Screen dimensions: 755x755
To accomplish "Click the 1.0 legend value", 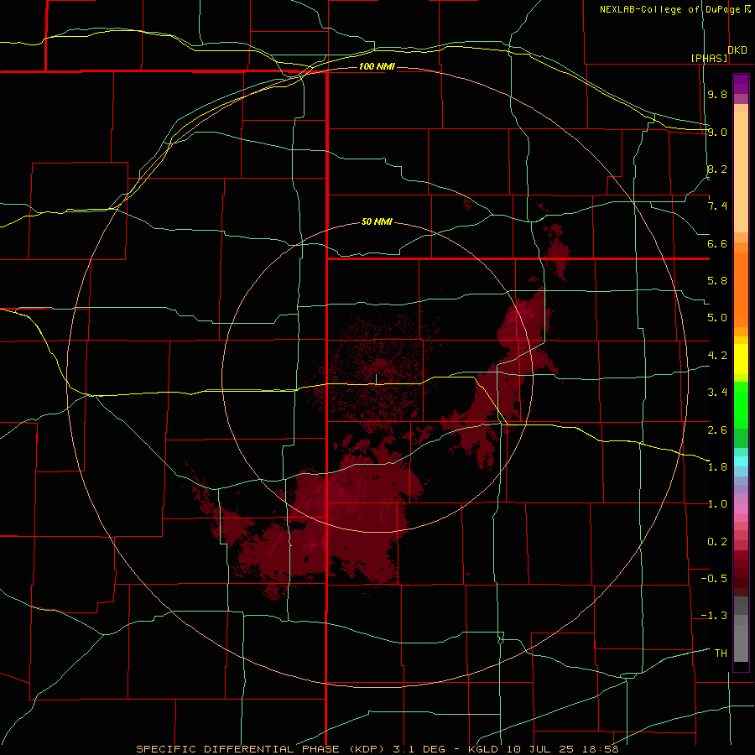I will (717, 504).
